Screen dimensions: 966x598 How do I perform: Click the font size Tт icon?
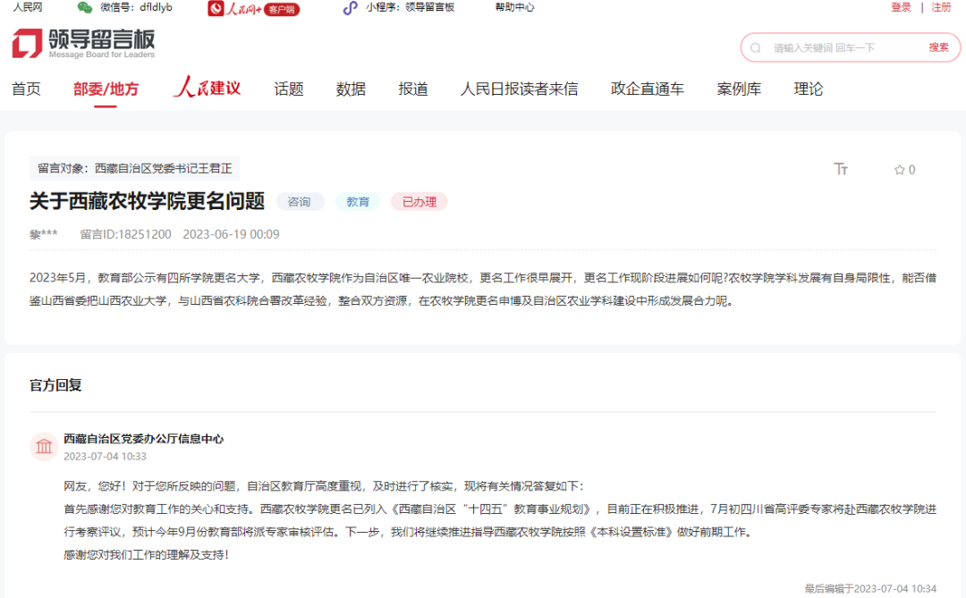coord(841,170)
